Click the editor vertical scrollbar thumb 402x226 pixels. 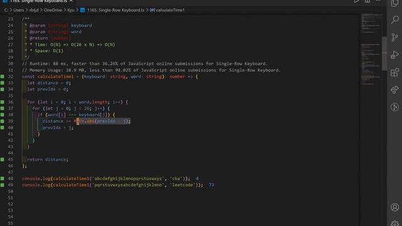pos(384,53)
